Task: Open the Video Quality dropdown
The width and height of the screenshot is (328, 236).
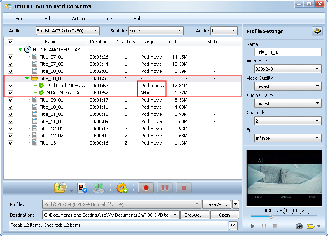Action: coord(288,86)
